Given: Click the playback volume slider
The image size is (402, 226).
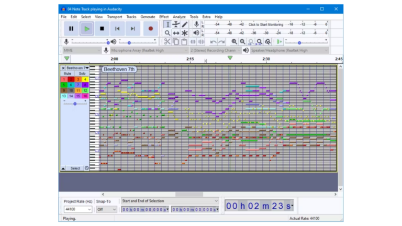Looking at the screenshot, I should [138, 42].
